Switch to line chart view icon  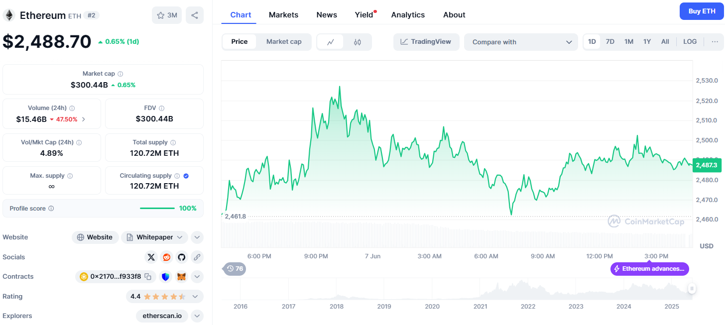(x=330, y=42)
